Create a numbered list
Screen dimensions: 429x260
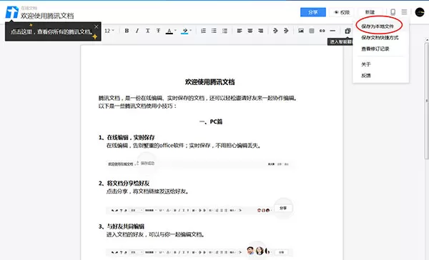203,31
